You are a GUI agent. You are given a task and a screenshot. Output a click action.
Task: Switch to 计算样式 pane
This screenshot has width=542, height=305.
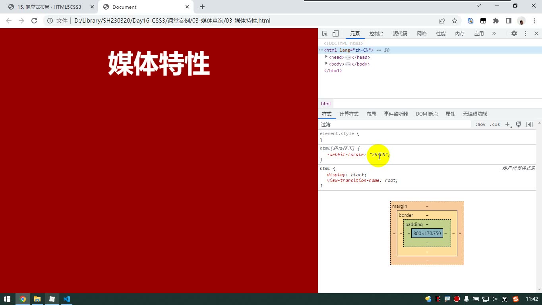pyautogui.click(x=349, y=114)
